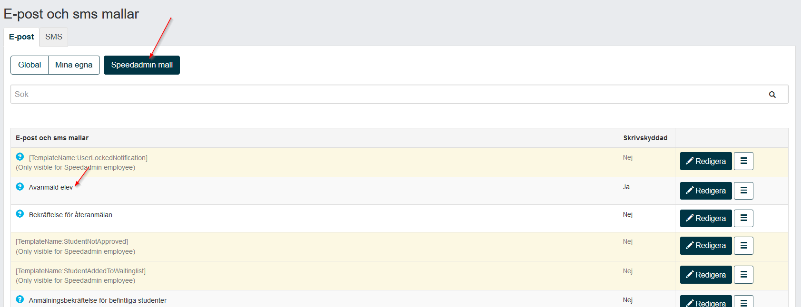Open hamburger menu for UserLockedNotification row
Screen dimensions: 801x307
click(x=743, y=161)
